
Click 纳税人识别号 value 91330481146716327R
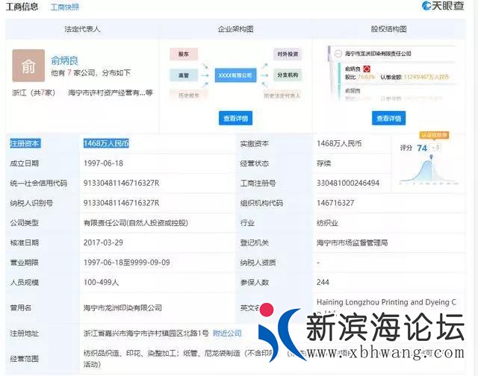(121, 203)
